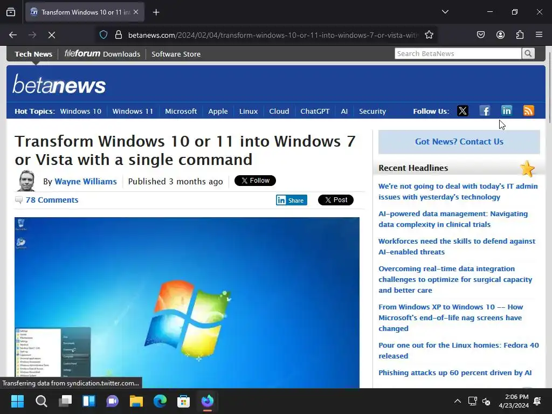Screen dimensions: 552x414
Task: Open the muted volume tray icon
Action: [x=486, y=401]
